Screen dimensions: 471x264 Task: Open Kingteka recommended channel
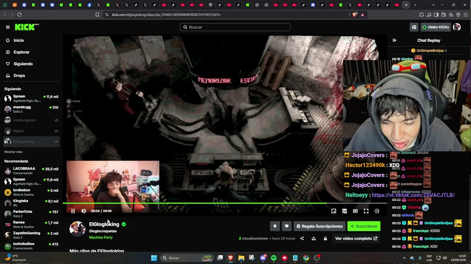tap(31, 203)
